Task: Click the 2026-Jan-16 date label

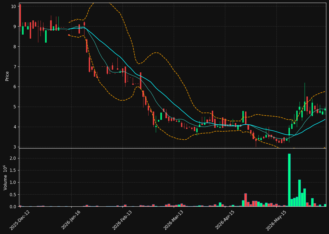Action: 71,220
